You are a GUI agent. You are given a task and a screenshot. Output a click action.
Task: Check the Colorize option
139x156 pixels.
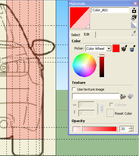tap(111, 105)
